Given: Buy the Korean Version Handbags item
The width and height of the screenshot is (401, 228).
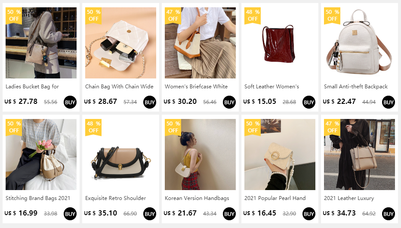Looking at the screenshot, I should point(229,214).
